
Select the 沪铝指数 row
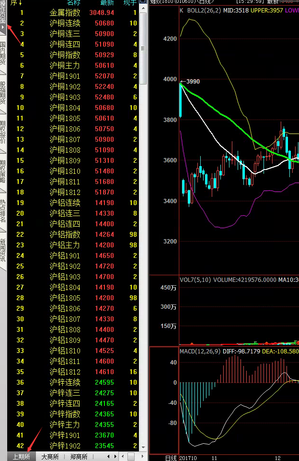65,235
